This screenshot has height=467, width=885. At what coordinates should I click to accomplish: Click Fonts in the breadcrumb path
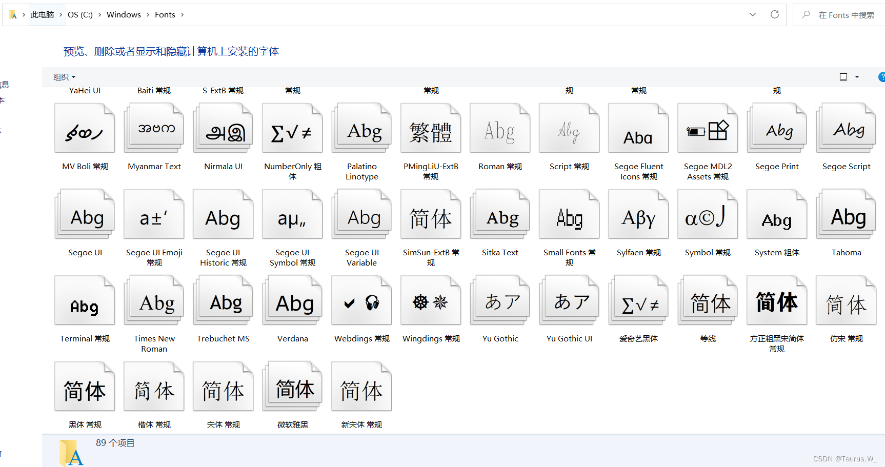point(165,15)
